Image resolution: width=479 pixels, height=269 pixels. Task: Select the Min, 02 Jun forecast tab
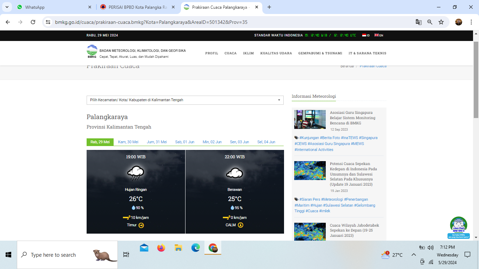coord(212,142)
